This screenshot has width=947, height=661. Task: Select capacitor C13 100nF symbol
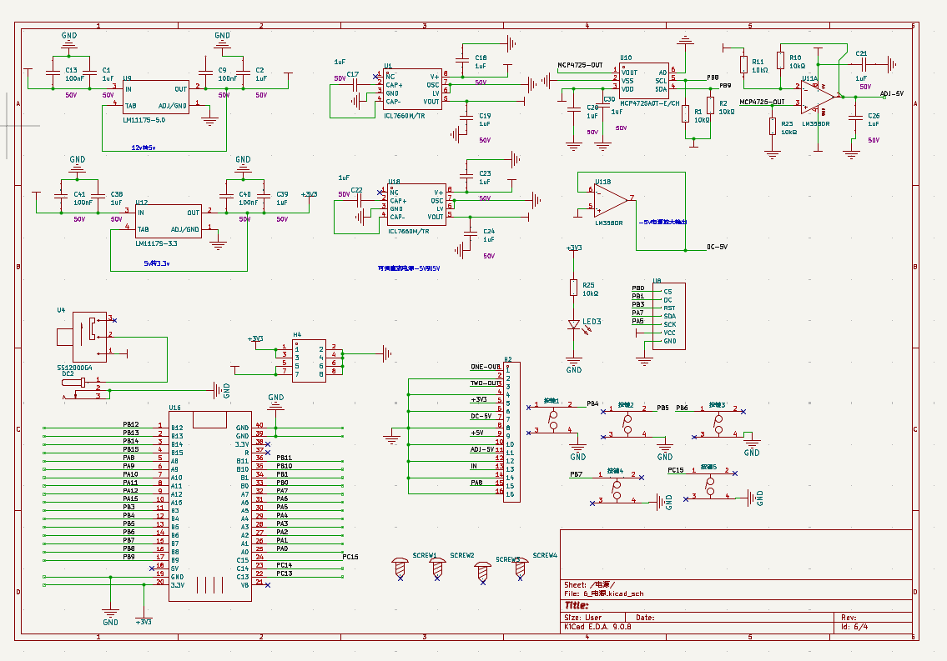(53, 73)
